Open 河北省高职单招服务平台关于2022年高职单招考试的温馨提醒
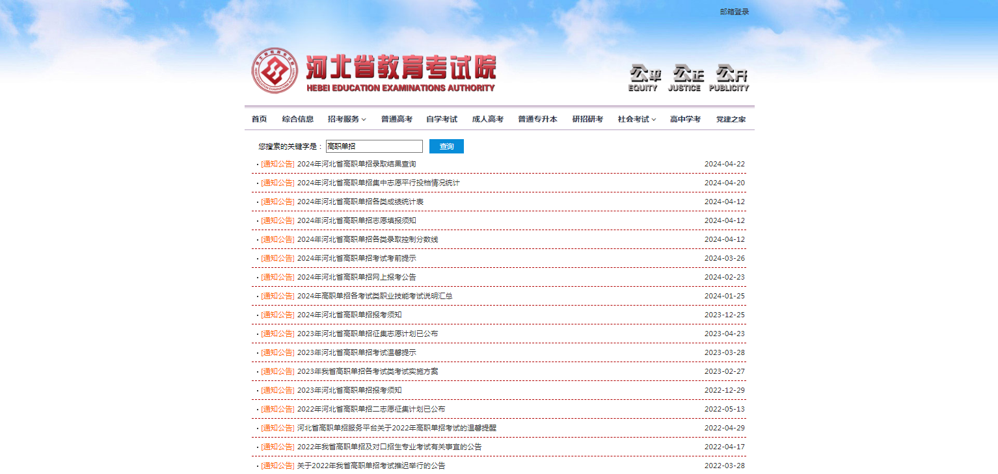 (x=397, y=428)
